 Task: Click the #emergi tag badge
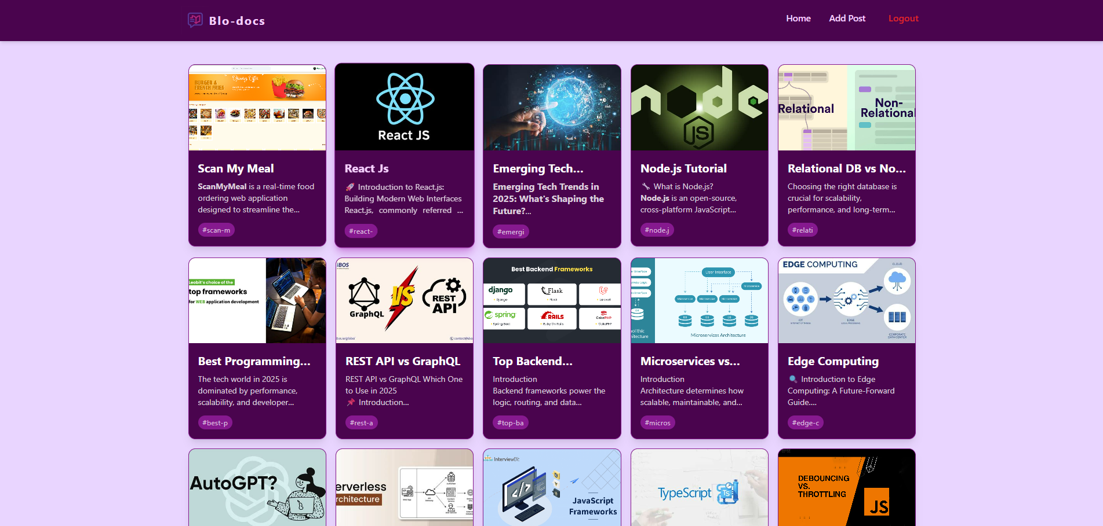pyautogui.click(x=511, y=232)
